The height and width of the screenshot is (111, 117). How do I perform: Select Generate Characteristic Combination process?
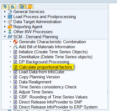pos(52,42)
